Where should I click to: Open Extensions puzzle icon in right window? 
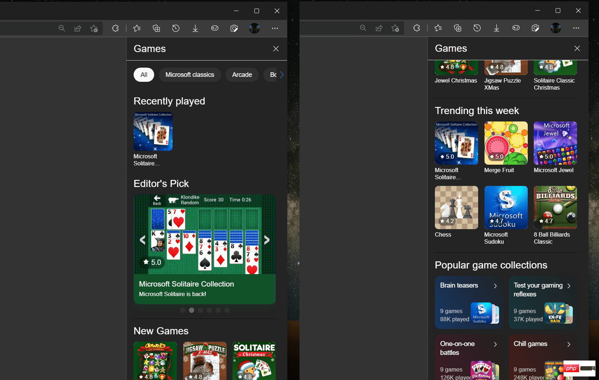tap(416, 28)
